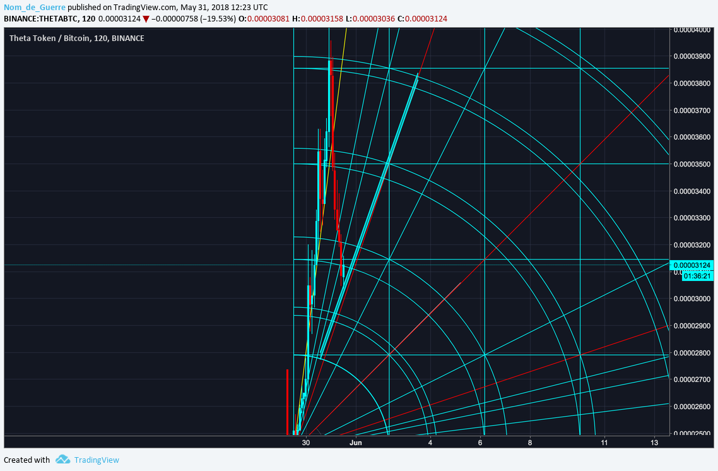Click the date label 13 on time axis

click(654, 443)
